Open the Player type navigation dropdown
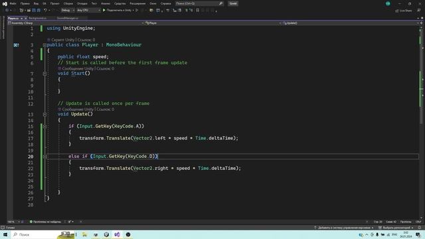Image resolution: width=425 pixels, height=239 pixels. [x=213, y=23]
